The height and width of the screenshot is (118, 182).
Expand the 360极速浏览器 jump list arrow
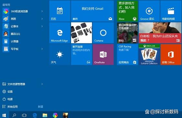pyautogui.click(x=42, y=11)
